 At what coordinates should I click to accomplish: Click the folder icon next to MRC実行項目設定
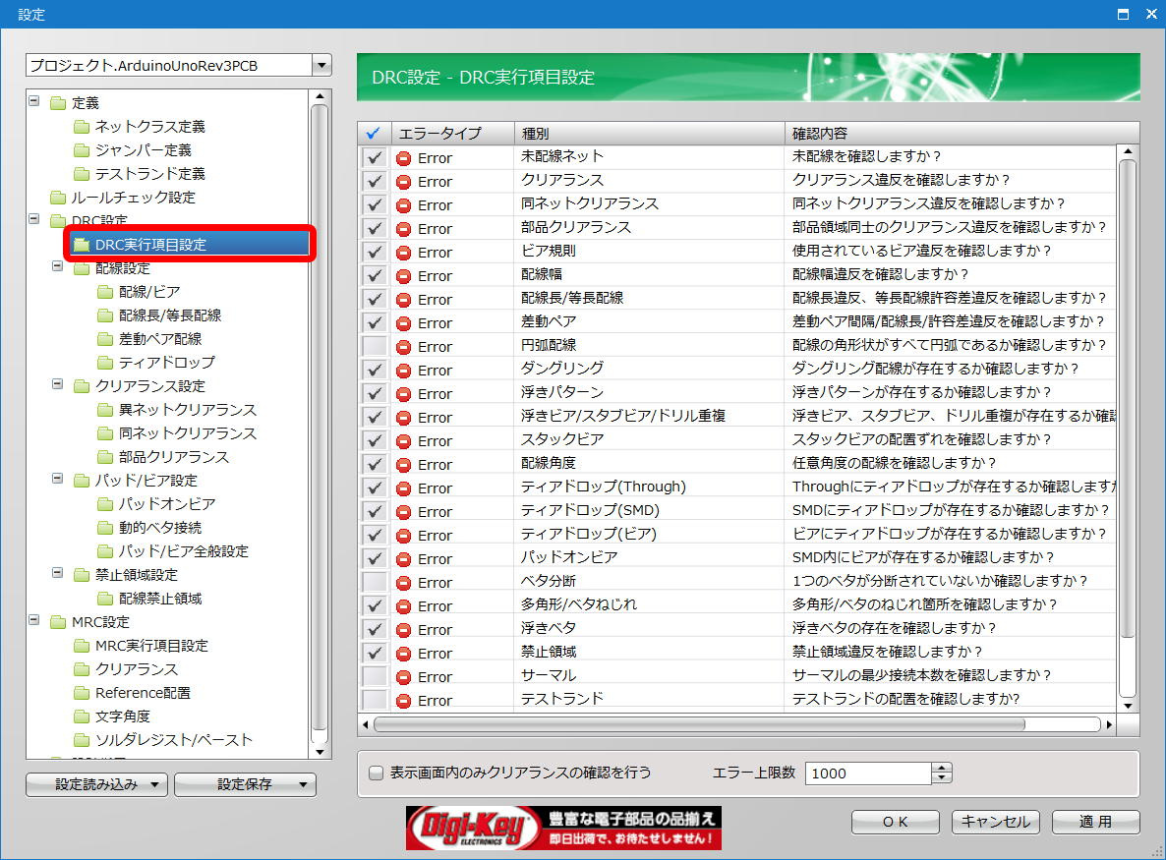click(x=81, y=646)
